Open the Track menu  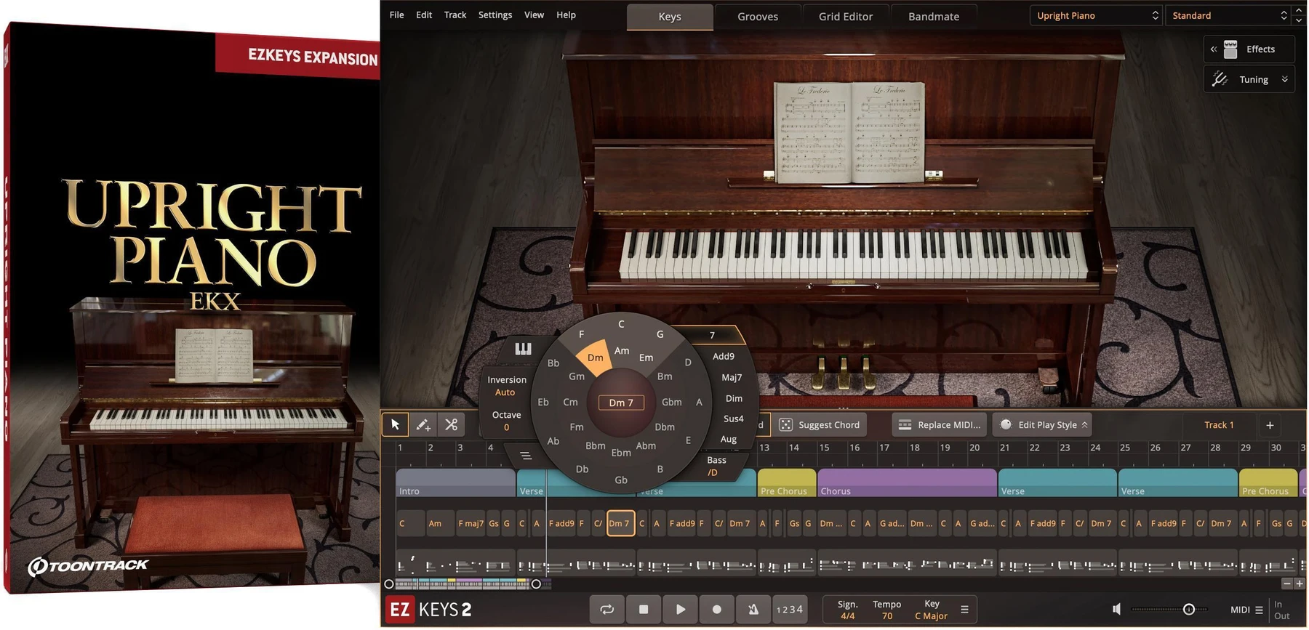coord(455,15)
